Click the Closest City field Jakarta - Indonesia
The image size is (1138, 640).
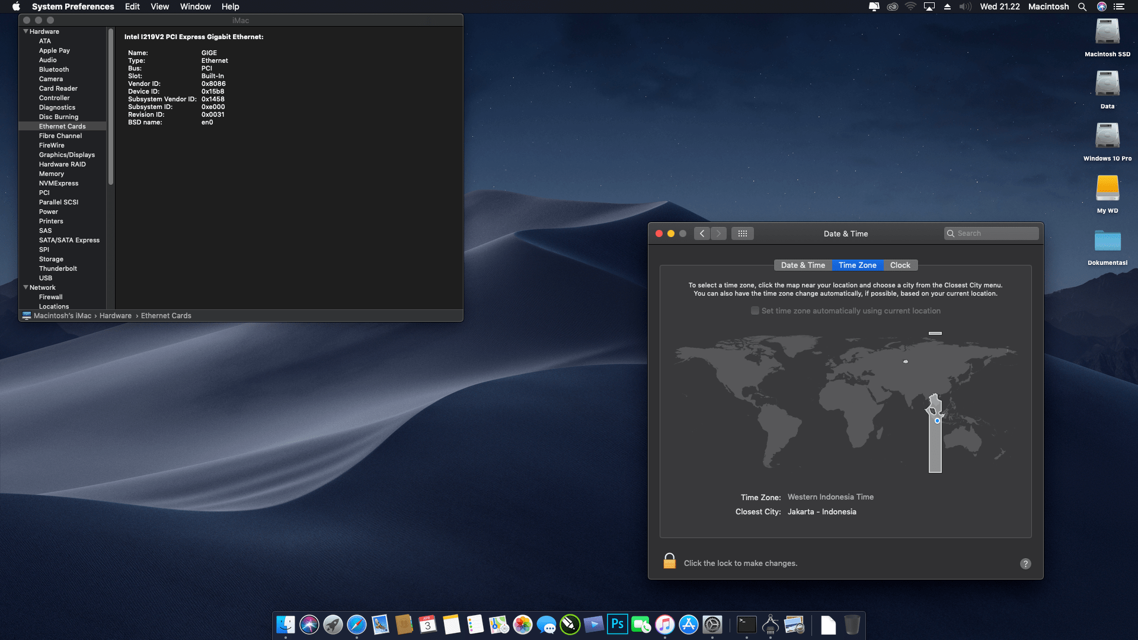click(x=822, y=511)
